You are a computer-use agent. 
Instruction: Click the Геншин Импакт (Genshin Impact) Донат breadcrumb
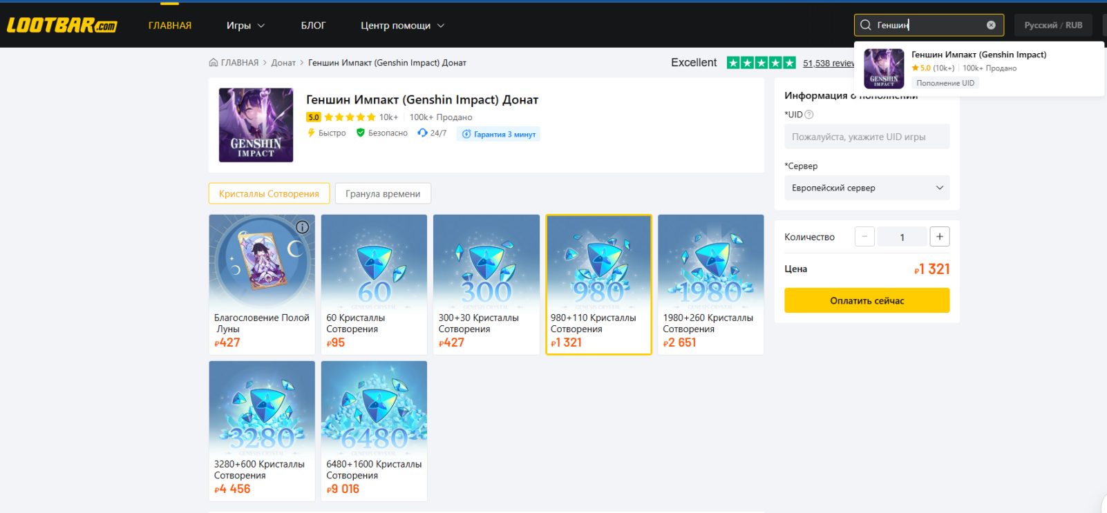pos(387,63)
